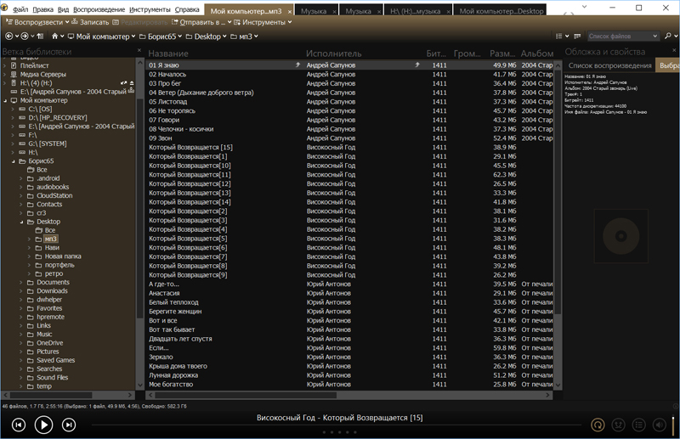Go up one folder level
This screenshot has height=439, width=680.
coord(40,37)
